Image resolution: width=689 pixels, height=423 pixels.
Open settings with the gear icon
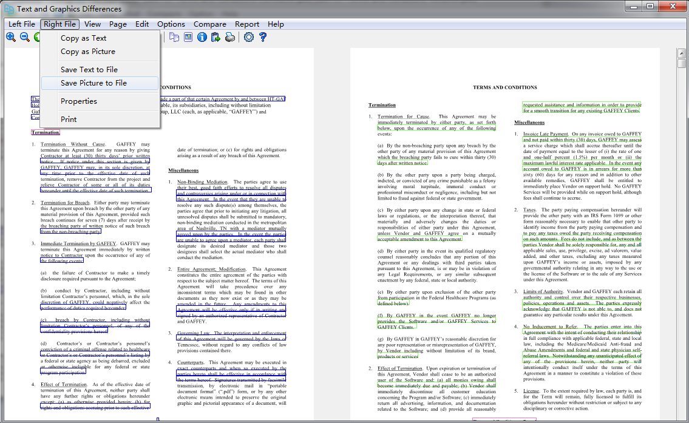249,38
